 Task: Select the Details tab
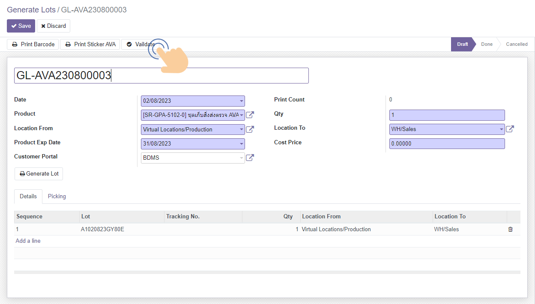point(28,197)
